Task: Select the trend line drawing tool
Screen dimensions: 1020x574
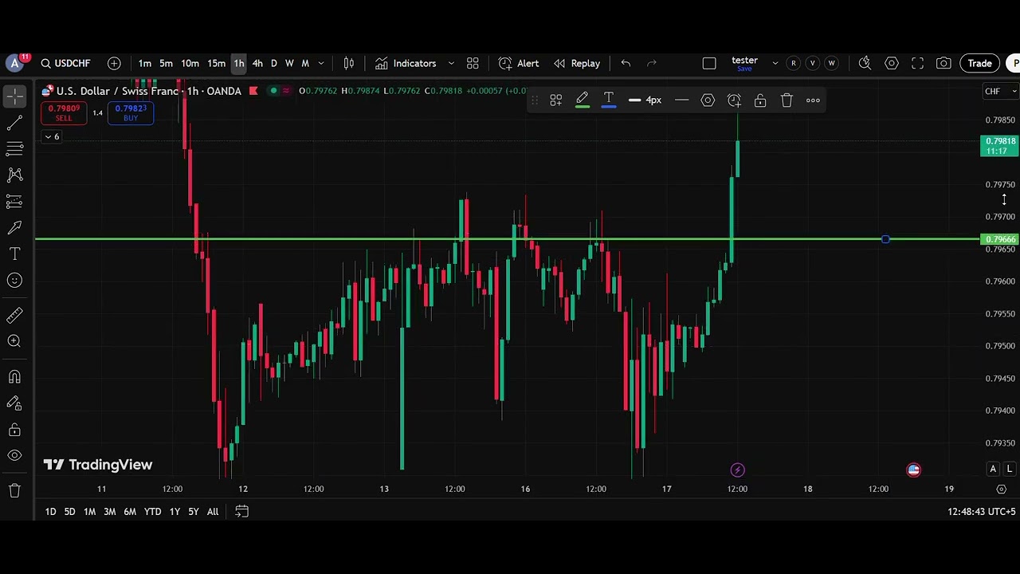Action: tap(14, 123)
